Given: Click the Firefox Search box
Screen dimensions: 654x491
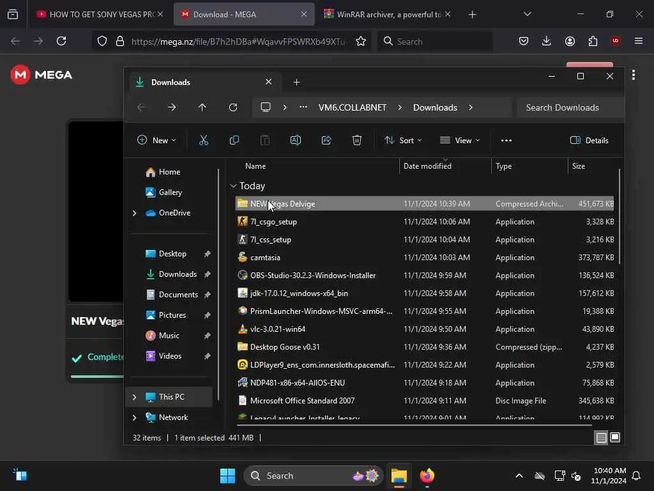Looking at the screenshot, I should pyautogui.click(x=434, y=42).
